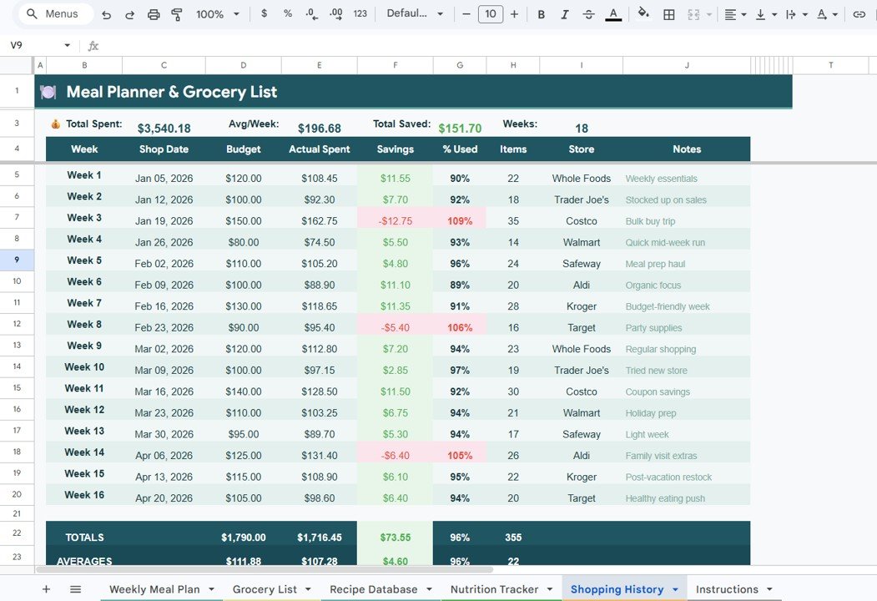Format as currency with dollar icon
Image resolution: width=877 pixels, height=601 pixels.
[265, 14]
